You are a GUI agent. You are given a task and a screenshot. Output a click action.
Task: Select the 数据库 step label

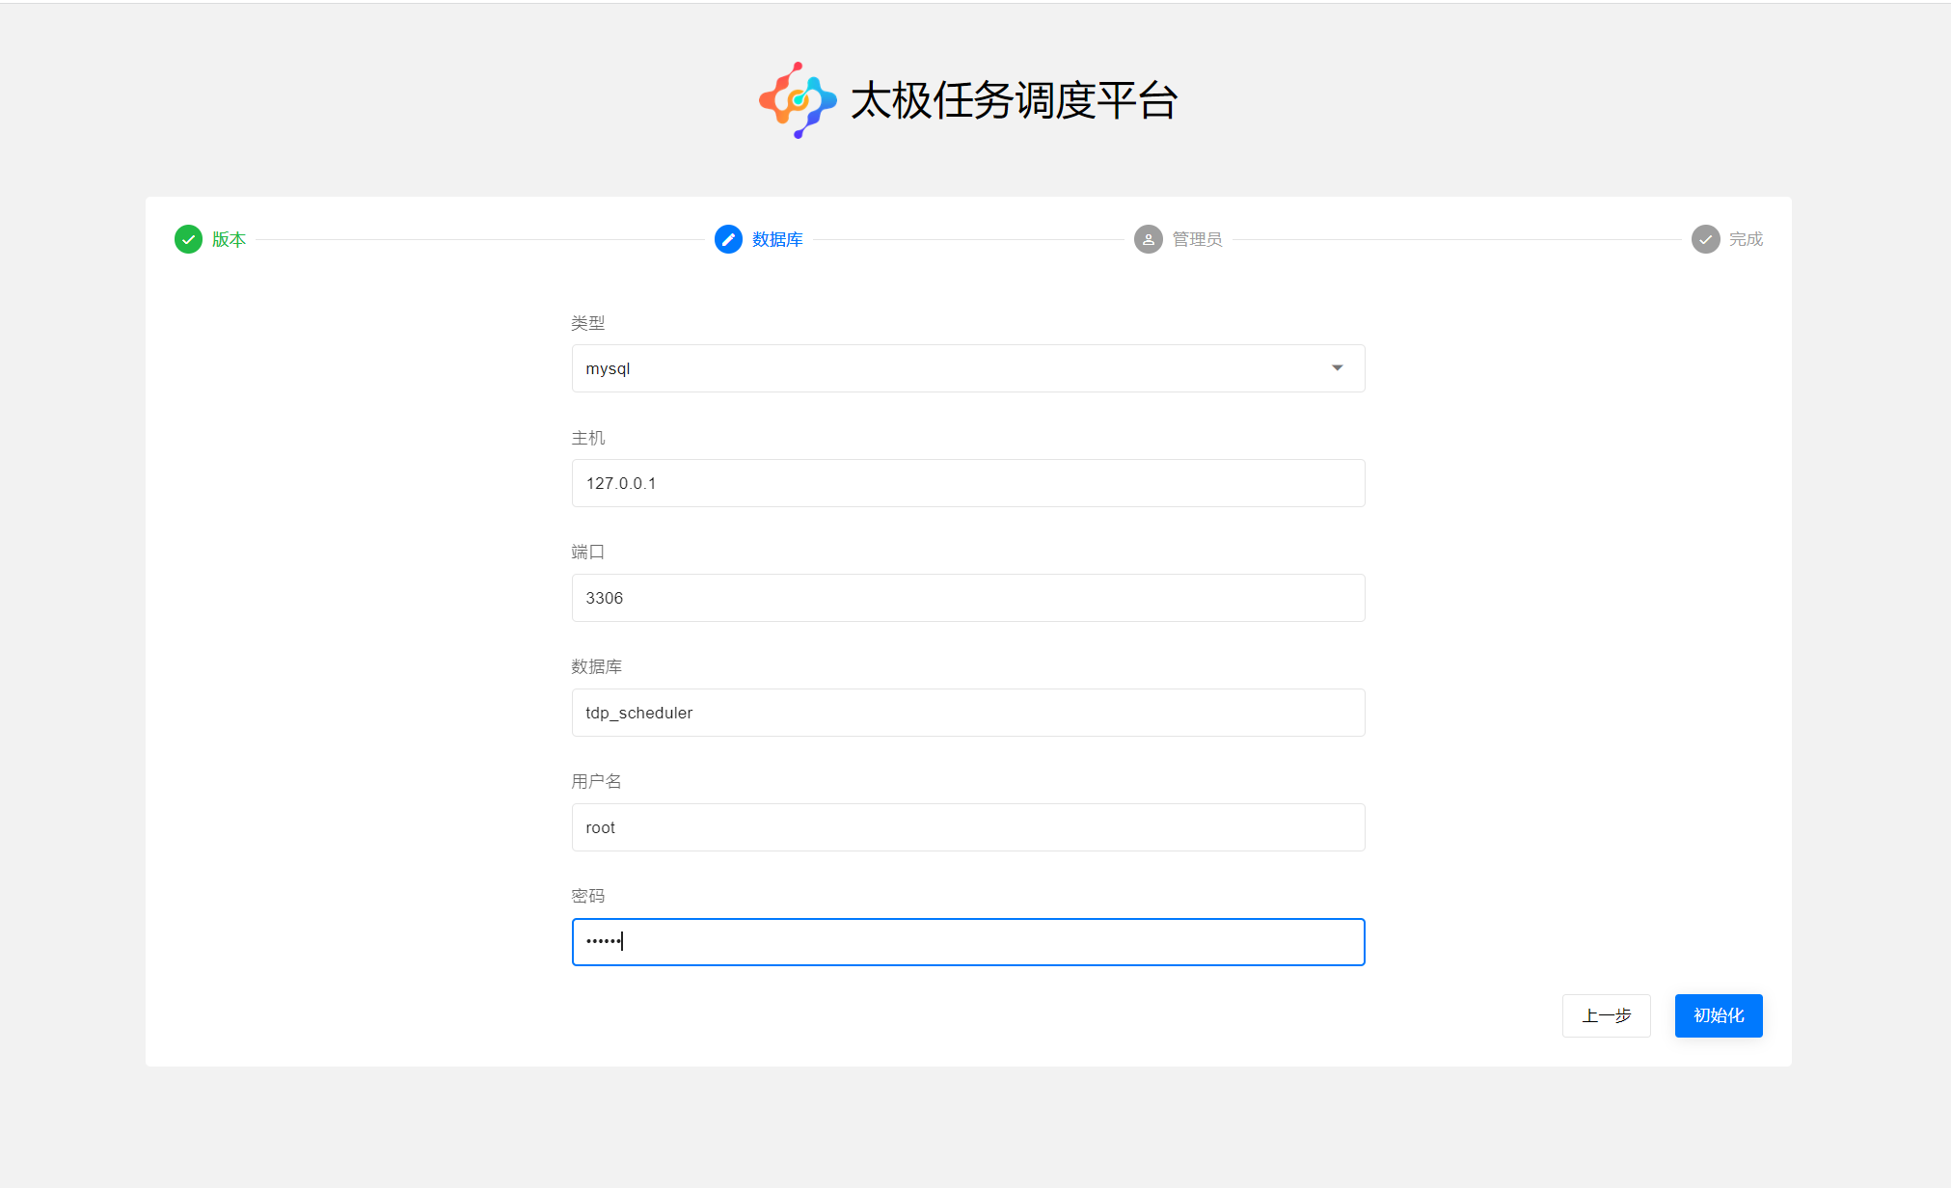777,239
